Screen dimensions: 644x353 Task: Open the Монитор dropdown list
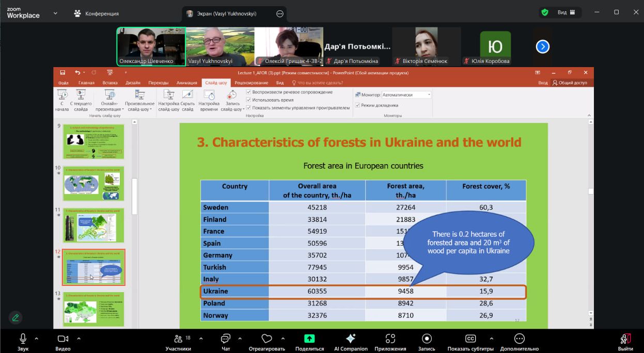[406, 95]
